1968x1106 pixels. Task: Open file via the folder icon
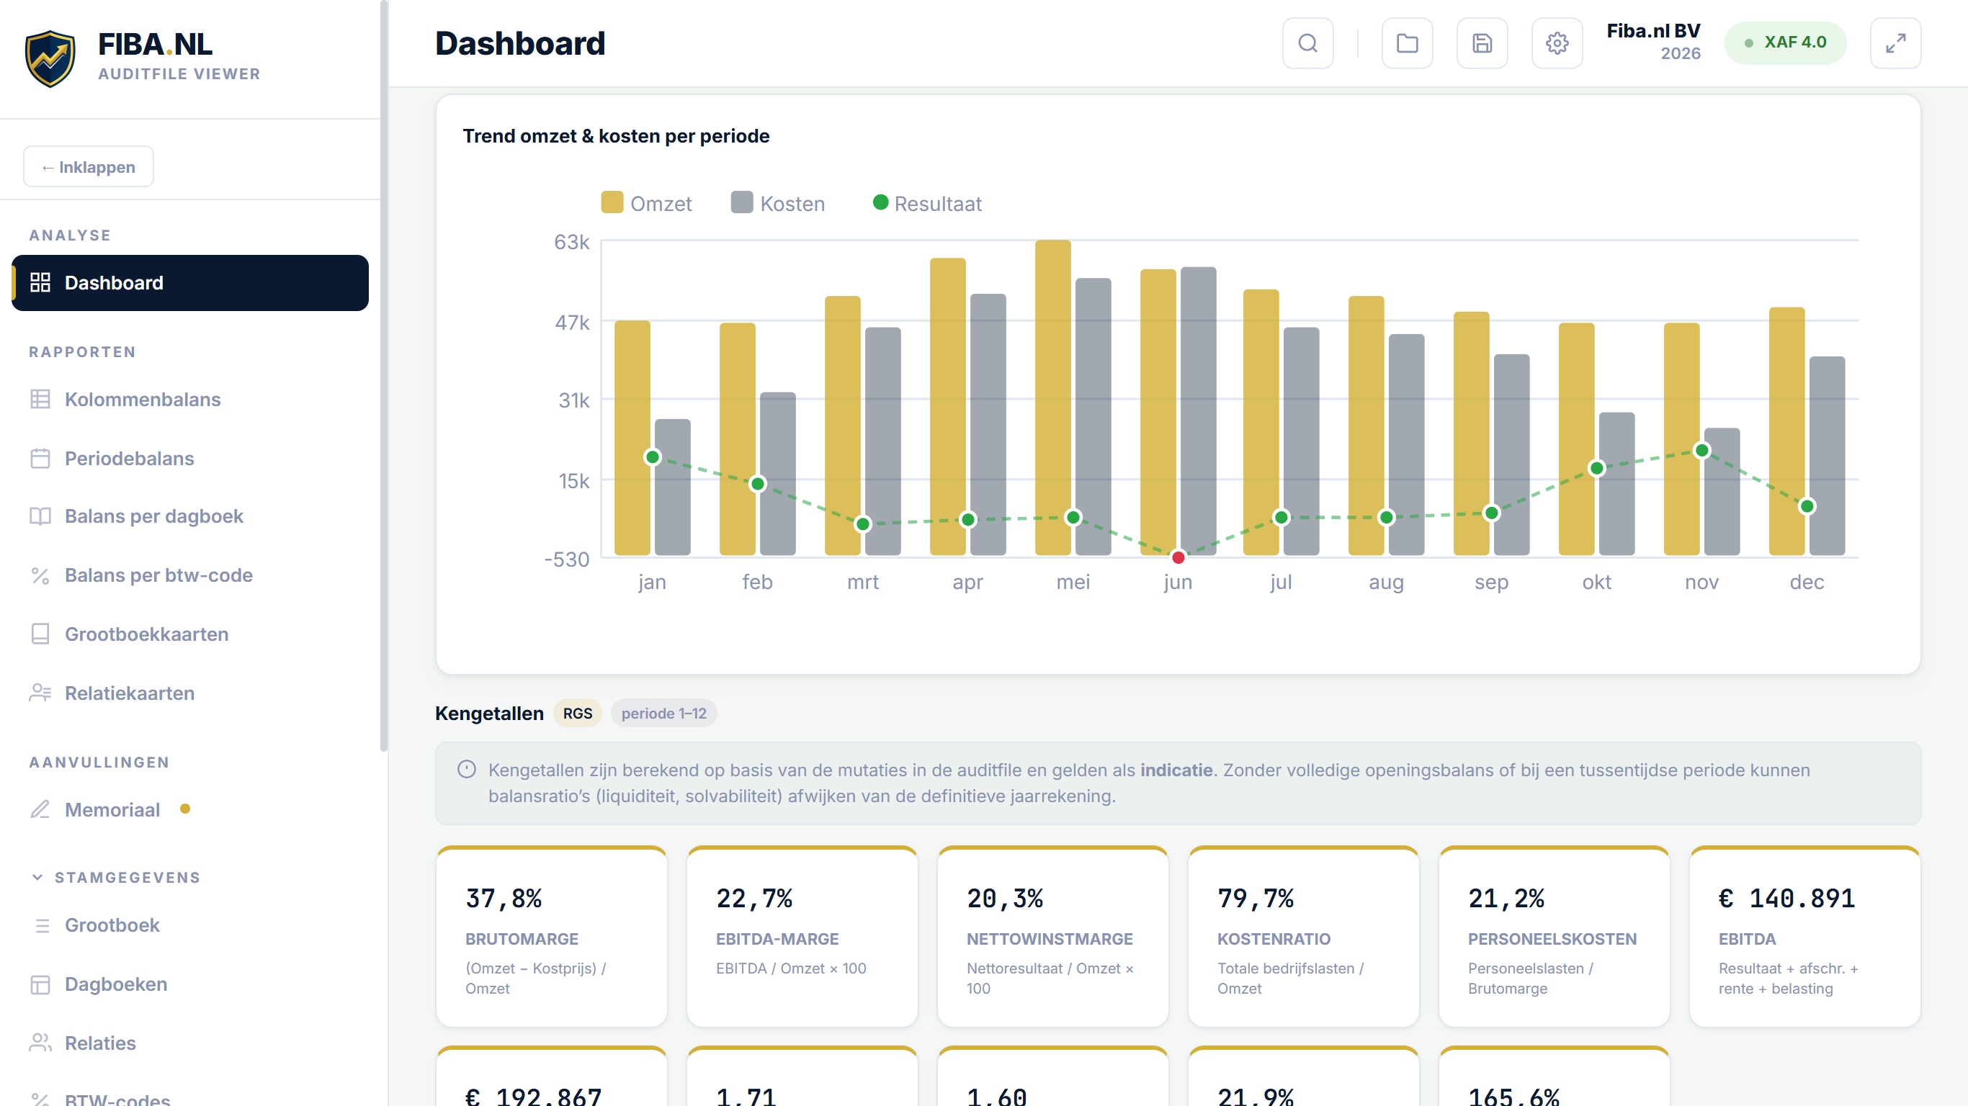click(x=1408, y=43)
